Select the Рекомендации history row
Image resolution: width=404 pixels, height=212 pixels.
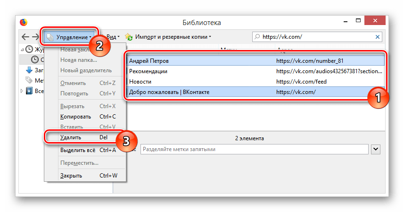pyautogui.click(x=256, y=71)
